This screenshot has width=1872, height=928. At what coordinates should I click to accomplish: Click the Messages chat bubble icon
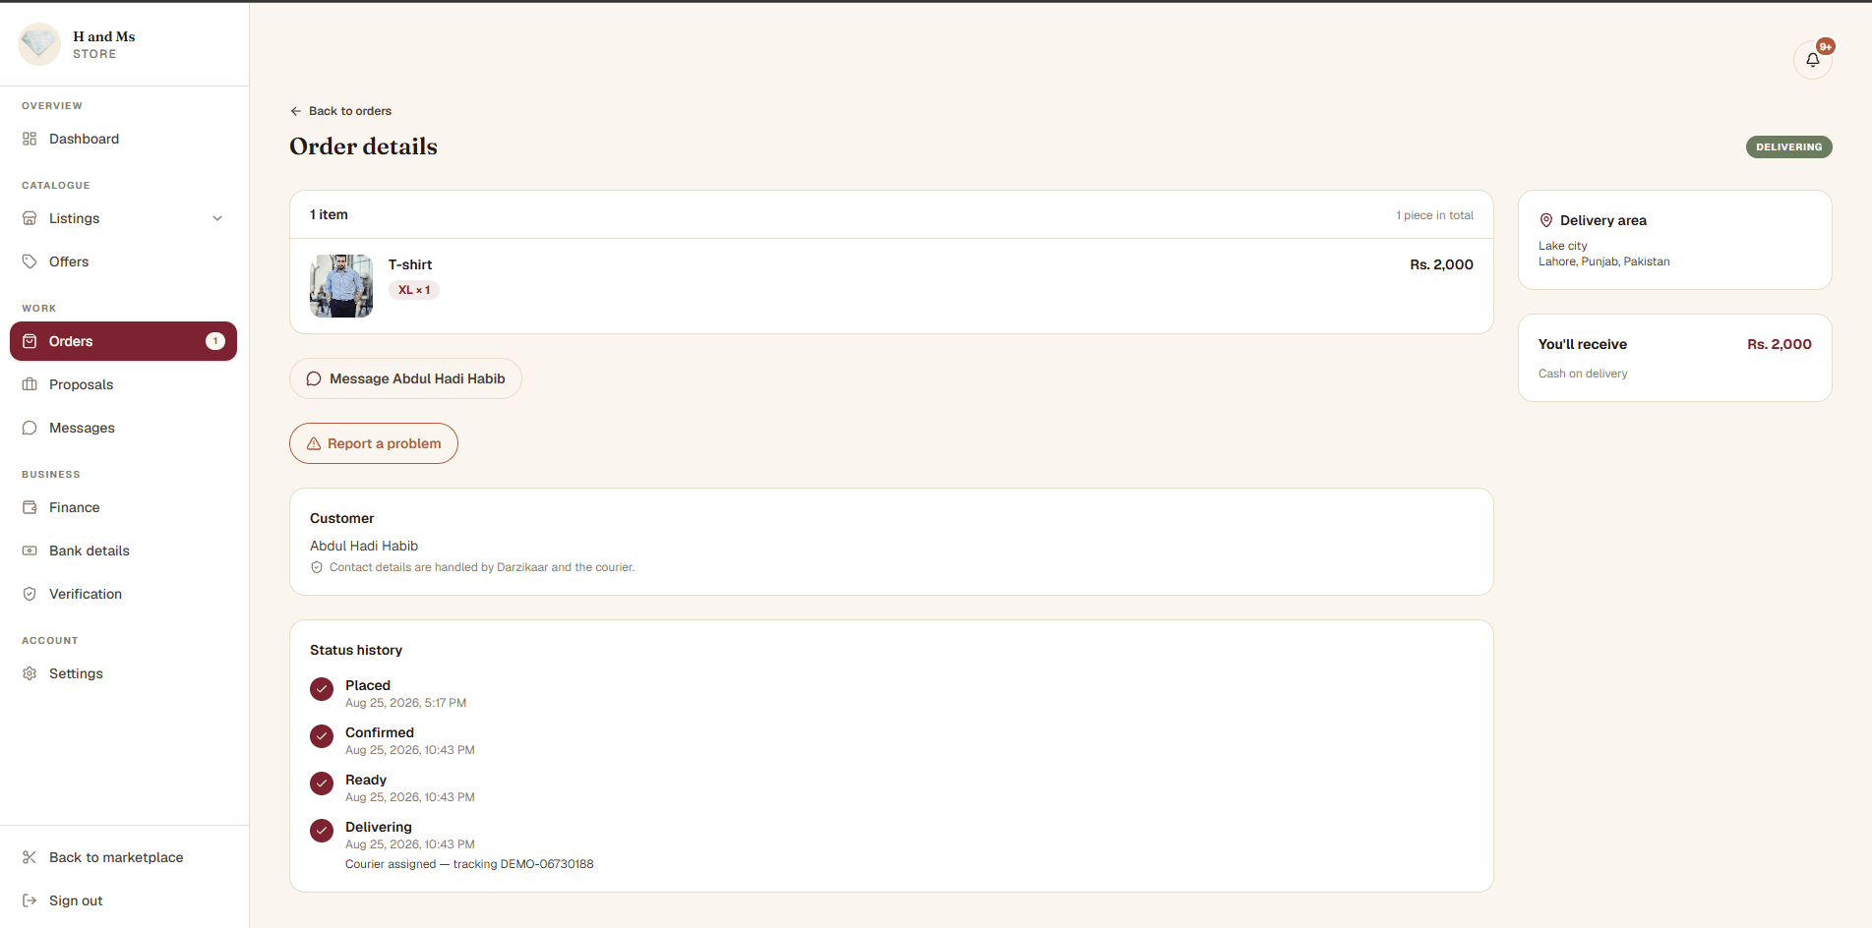(x=30, y=428)
